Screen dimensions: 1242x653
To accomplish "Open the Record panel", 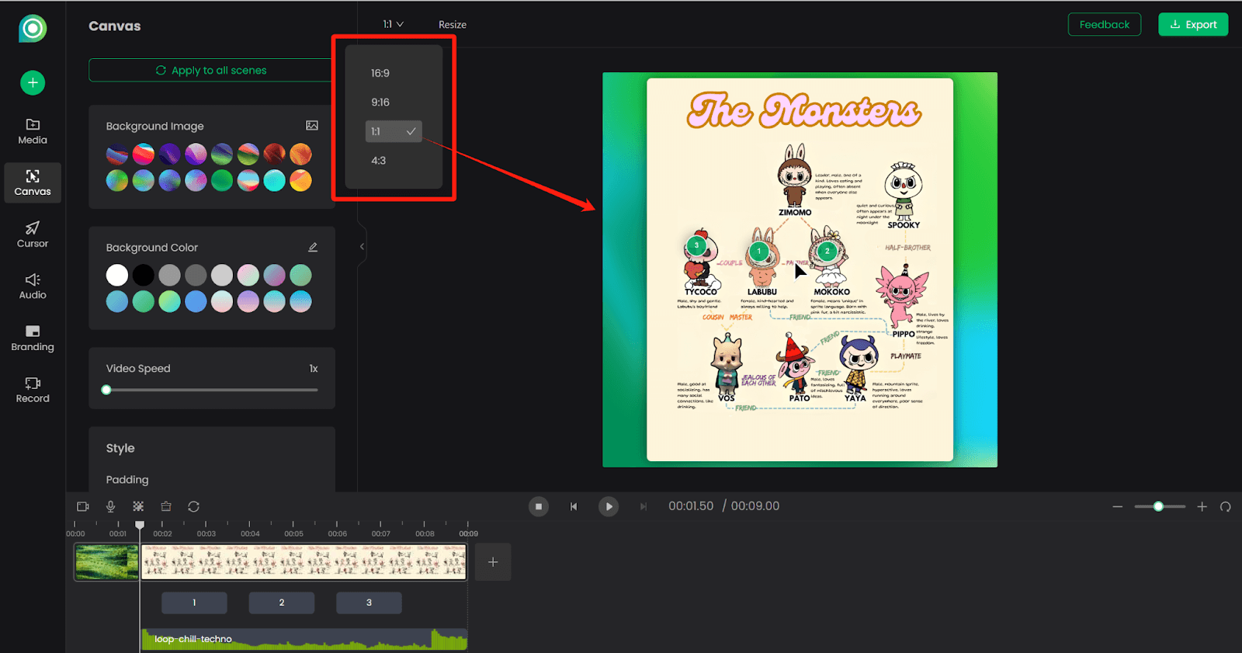I will pos(33,390).
